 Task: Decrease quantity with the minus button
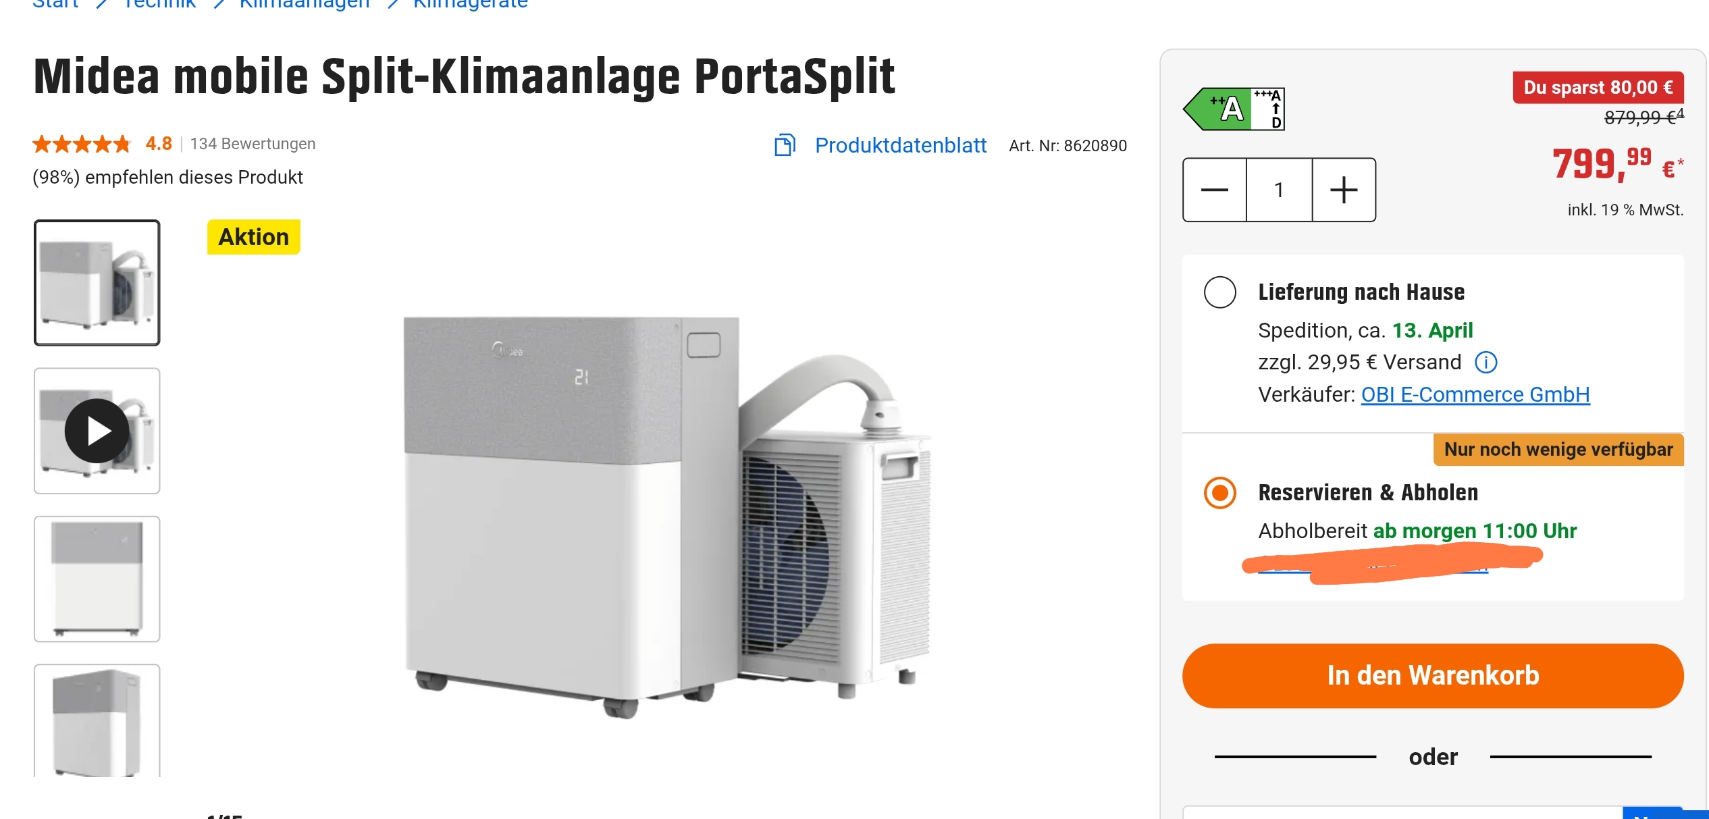click(1214, 190)
